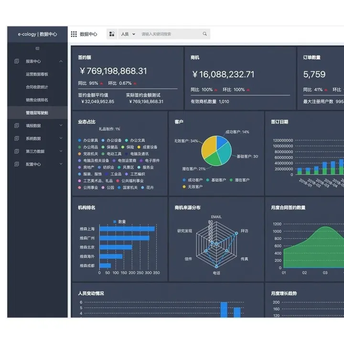This screenshot has height=344, width=344.
Task: Click the 报表中心 sidebar icon
Action: tap(17, 61)
